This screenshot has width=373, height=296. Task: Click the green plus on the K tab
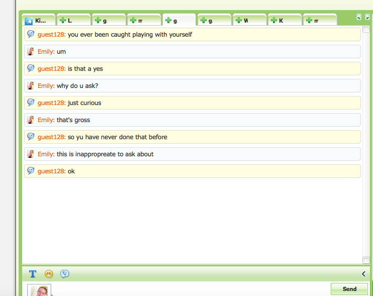[274, 20]
